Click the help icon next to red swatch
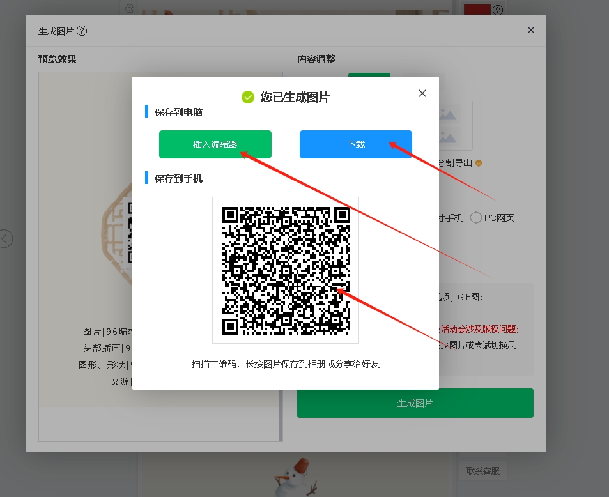This screenshot has height=497, width=609. tap(498, 10)
